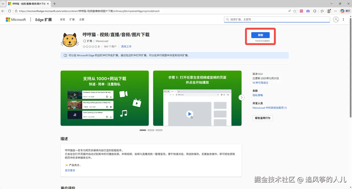Click the sign-in account icon on the page
This screenshot has height=189, width=352.
[x=336, y=20]
